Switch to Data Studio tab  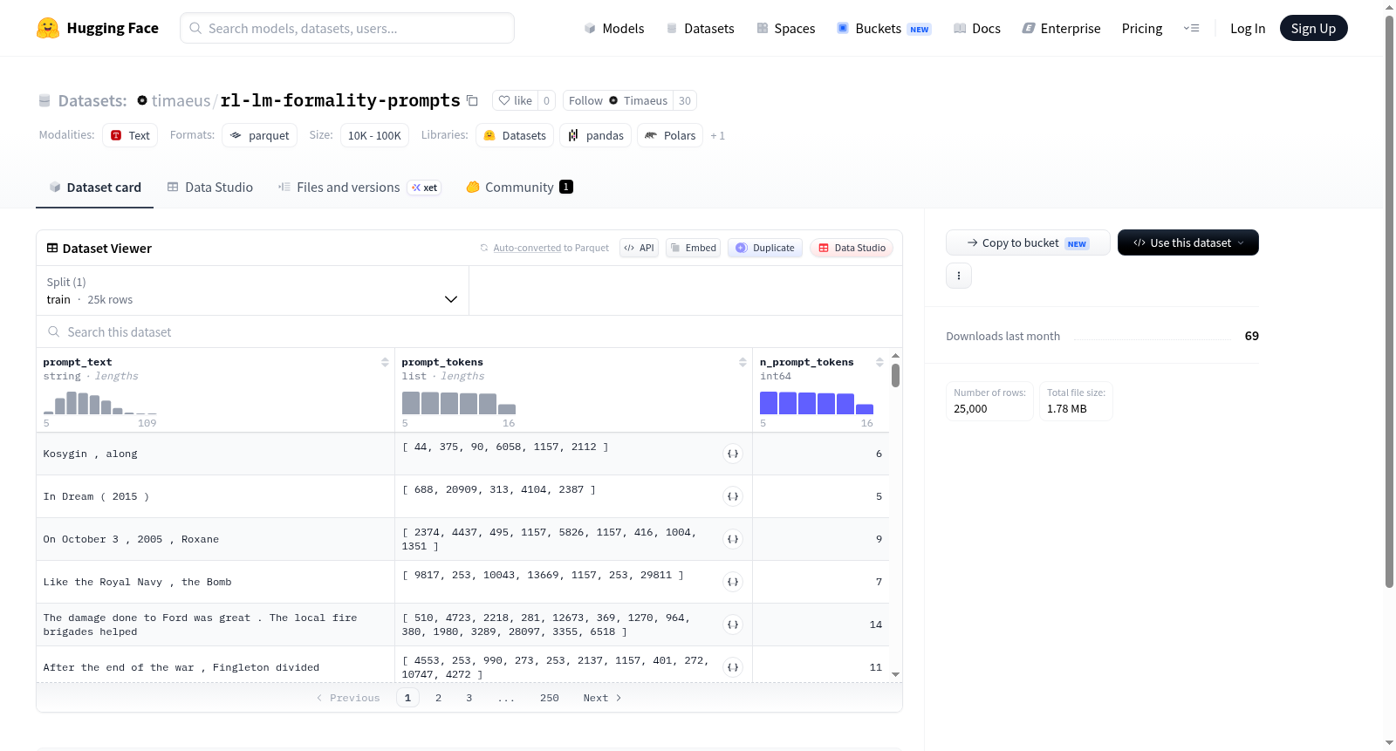[210, 187]
